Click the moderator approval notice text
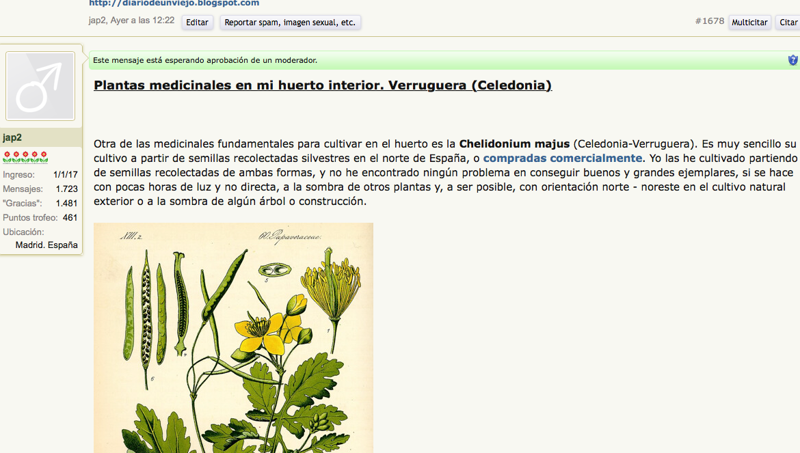This screenshot has height=453, width=800. point(205,60)
